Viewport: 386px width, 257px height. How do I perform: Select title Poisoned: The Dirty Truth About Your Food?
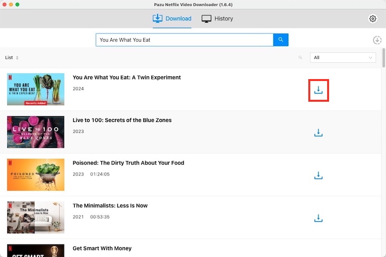click(x=128, y=163)
